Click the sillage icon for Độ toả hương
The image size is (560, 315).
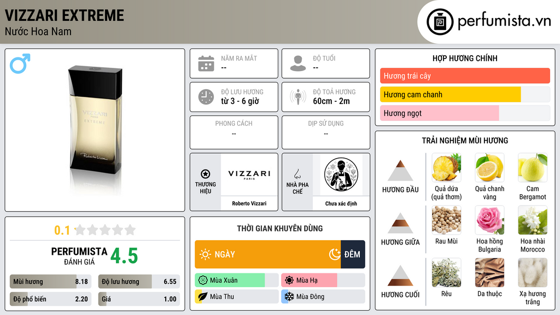pyautogui.click(x=298, y=97)
